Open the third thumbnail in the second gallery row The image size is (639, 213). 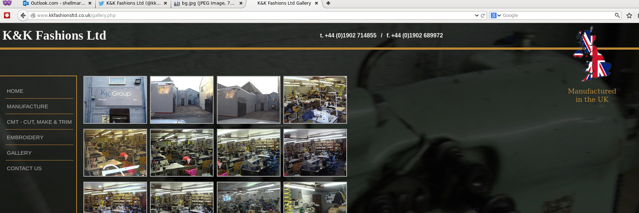pos(248,153)
